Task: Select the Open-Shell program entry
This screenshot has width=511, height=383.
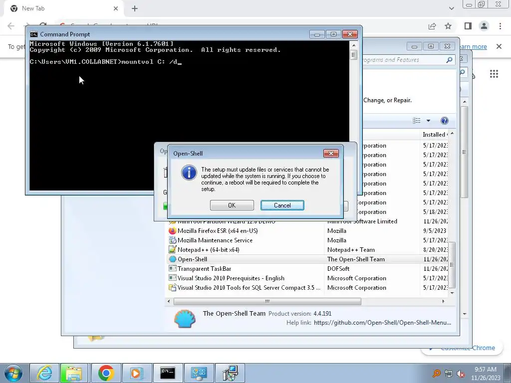Action: [x=307, y=259]
